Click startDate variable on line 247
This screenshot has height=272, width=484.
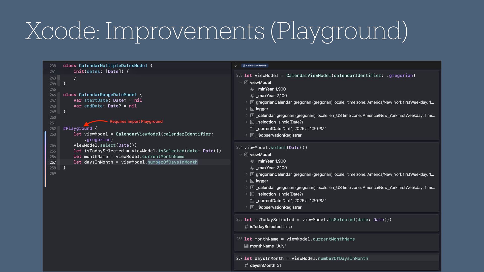pyautogui.click(x=96, y=100)
